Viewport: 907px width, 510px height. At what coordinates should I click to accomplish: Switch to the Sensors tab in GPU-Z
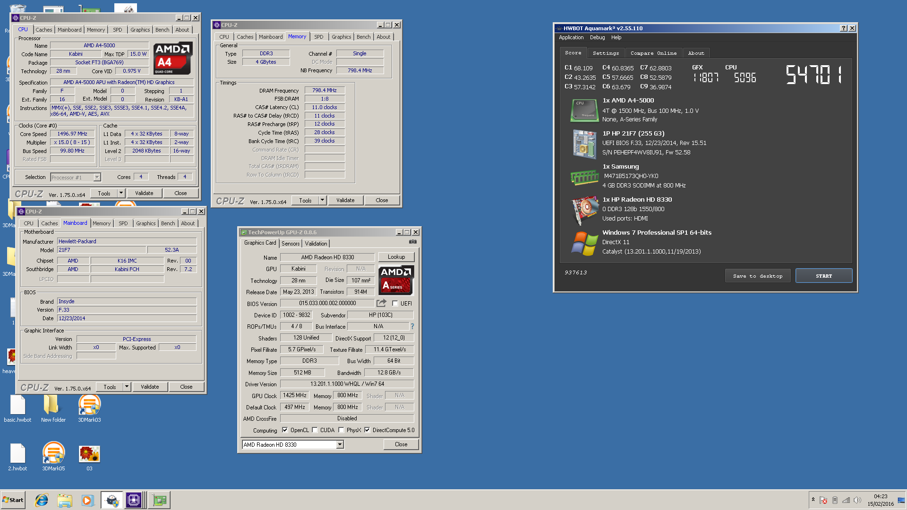(x=291, y=243)
